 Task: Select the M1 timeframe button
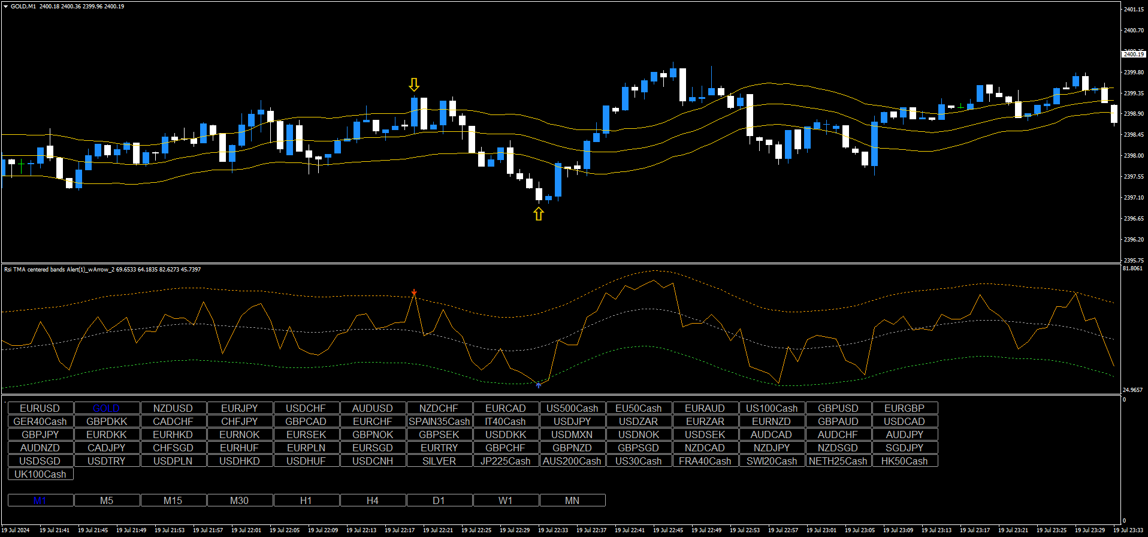pos(40,500)
